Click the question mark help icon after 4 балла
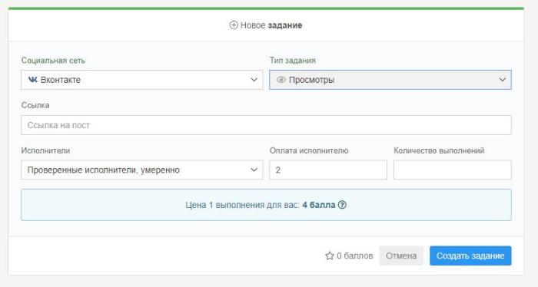This screenshot has height=287, width=538. tap(342, 205)
